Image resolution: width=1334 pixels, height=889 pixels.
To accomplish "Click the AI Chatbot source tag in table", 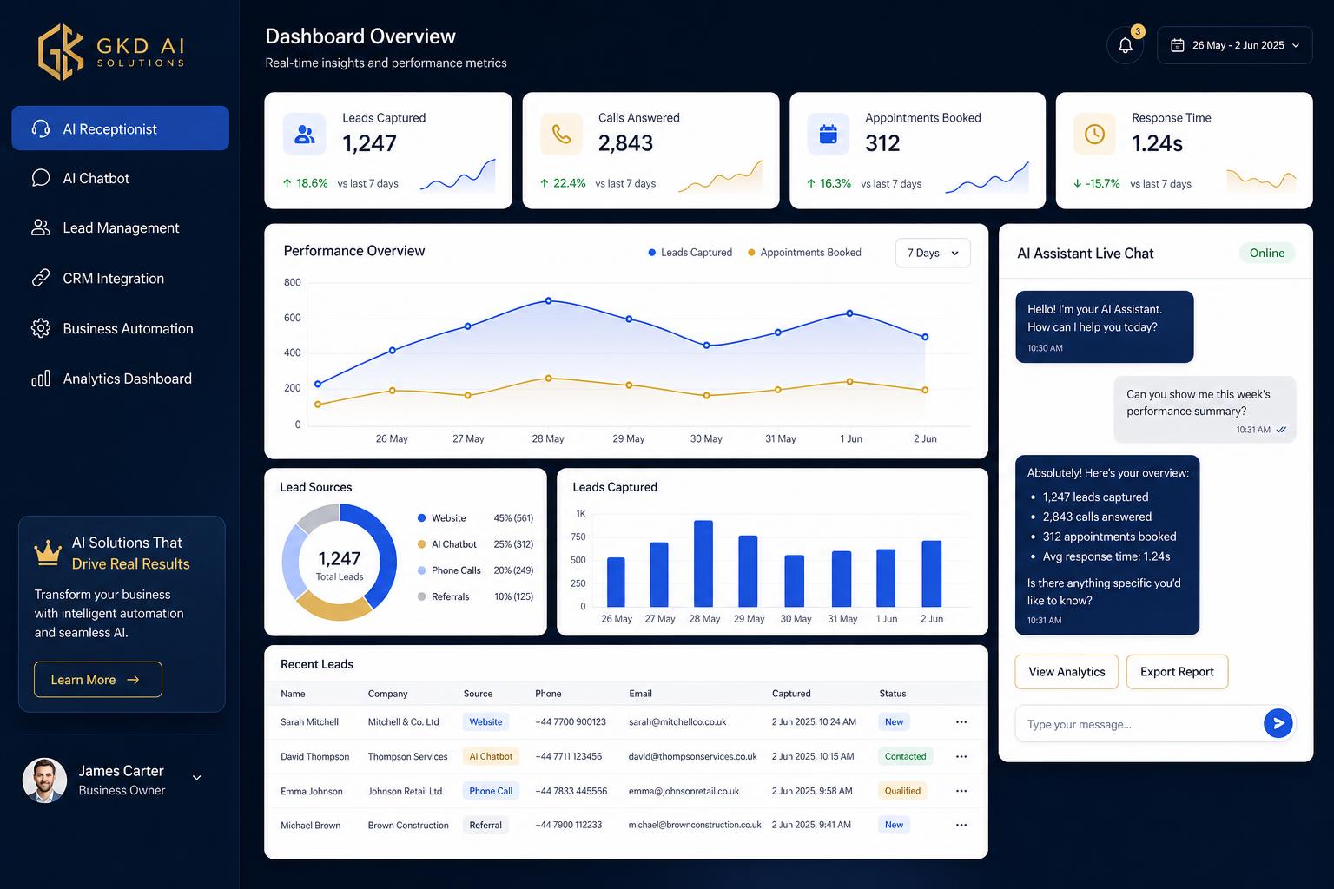I will [491, 756].
